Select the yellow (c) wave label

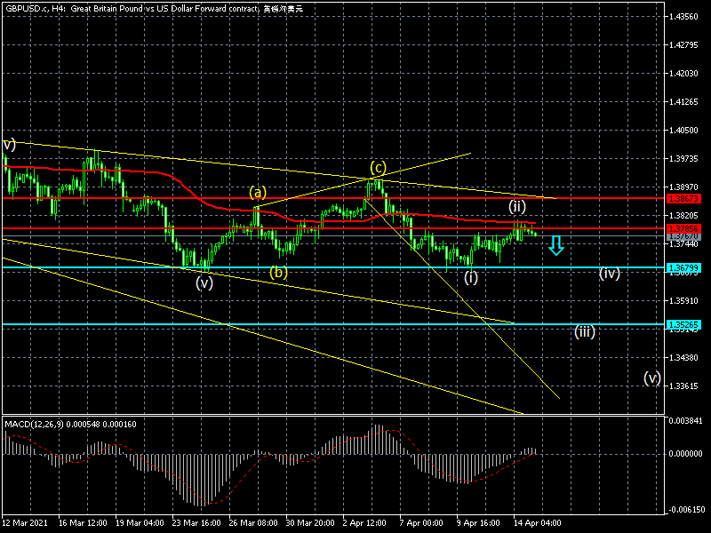tap(379, 167)
